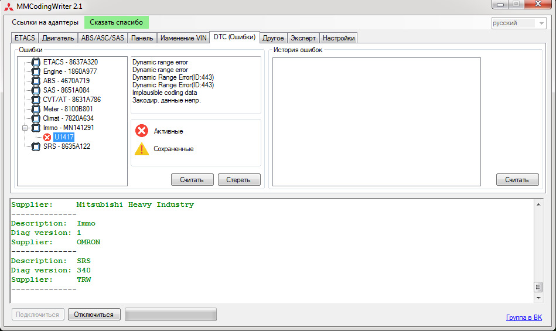This screenshot has height=331, width=556.
Task: Collapse the Immo - MN141291 tree node
Action: tap(25, 128)
